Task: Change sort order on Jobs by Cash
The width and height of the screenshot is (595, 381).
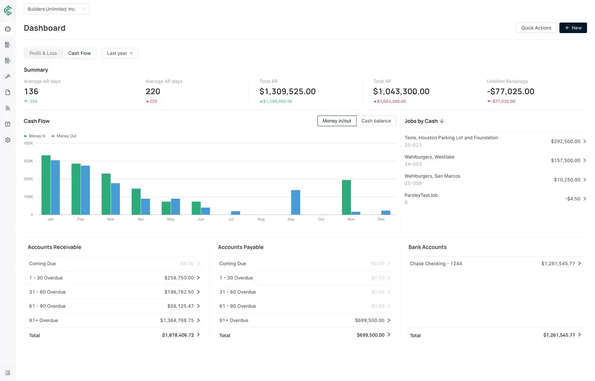Action: [x=442, y=121]
